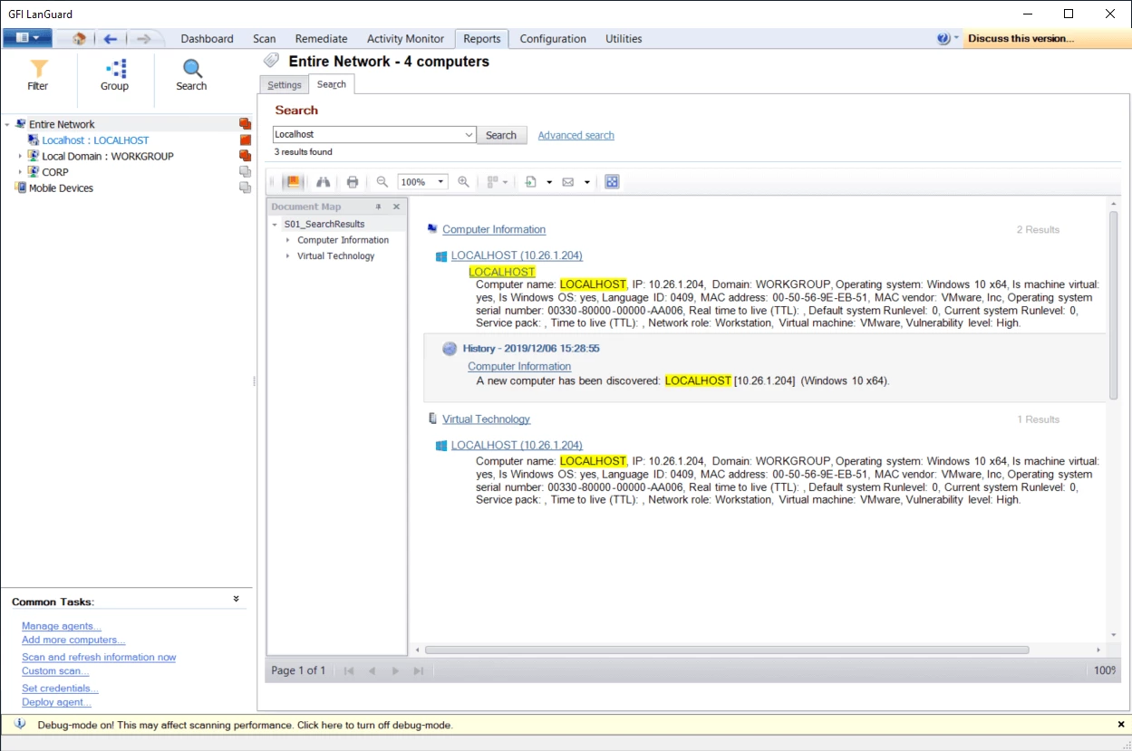Open the zoom percentage combo box
Screen dimensions: 1132x751
[440, 181]
